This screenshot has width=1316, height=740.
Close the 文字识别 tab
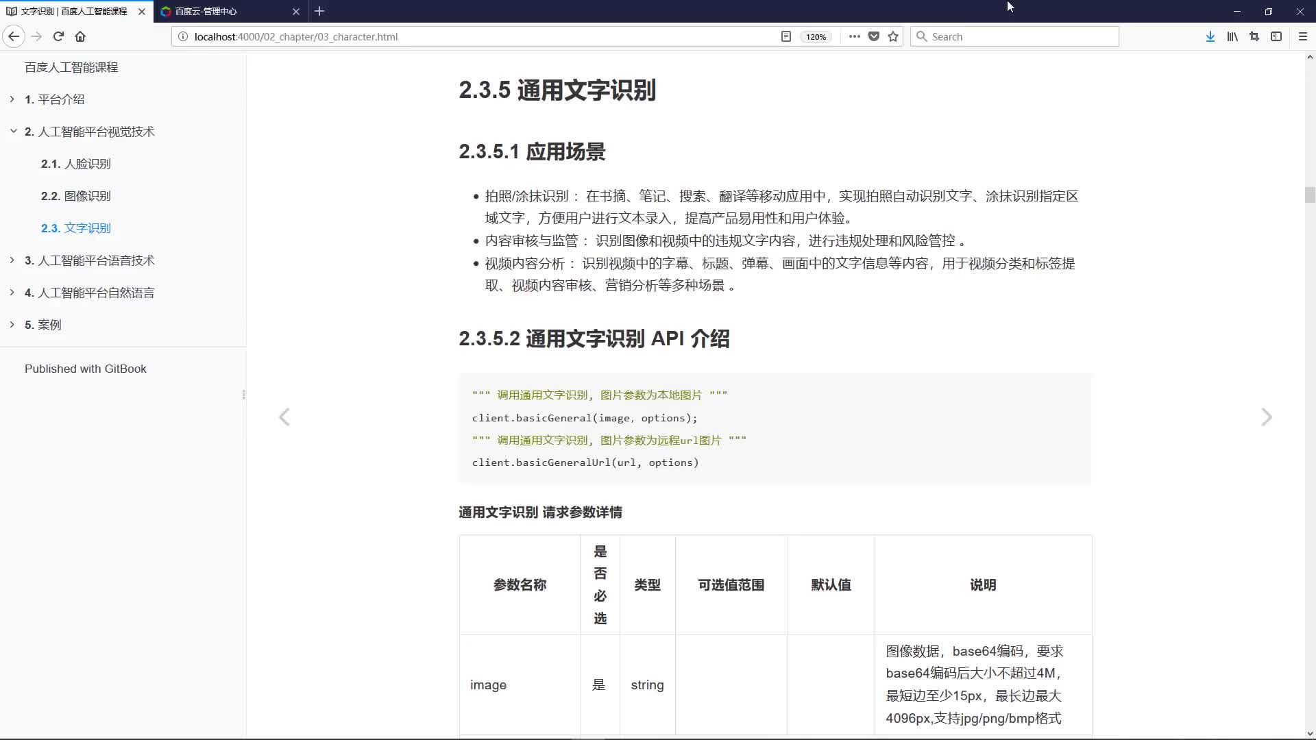142,12
